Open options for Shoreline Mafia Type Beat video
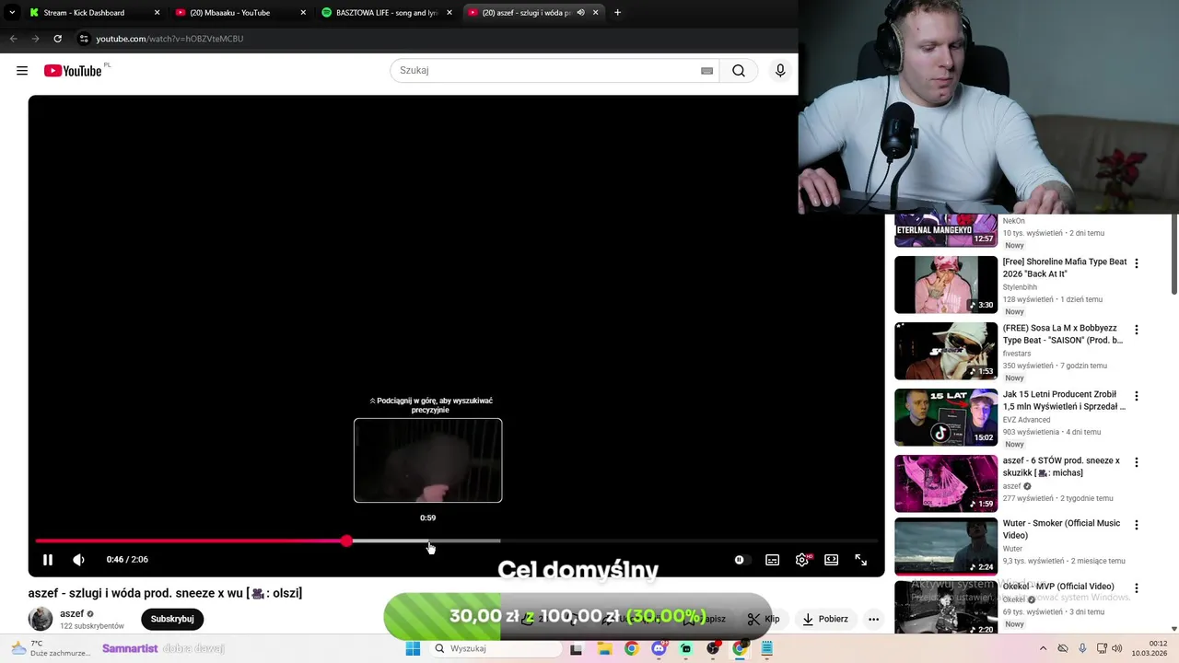 click(x=1136, y=263)
